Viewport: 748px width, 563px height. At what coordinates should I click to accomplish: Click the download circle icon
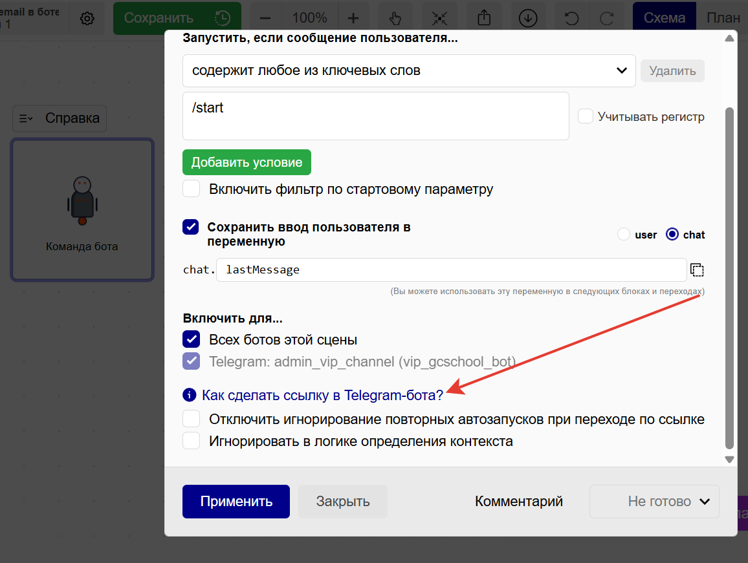(528, 17)
